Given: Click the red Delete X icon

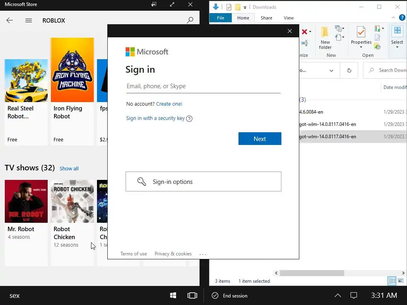Looking at the screenshot, I should click(x=304, y=32).
